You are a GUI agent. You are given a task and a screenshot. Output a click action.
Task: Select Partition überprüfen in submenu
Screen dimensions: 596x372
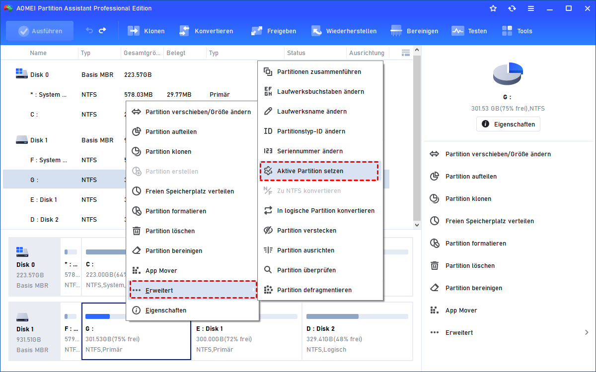pyautogui.click(x=320, y=270)
